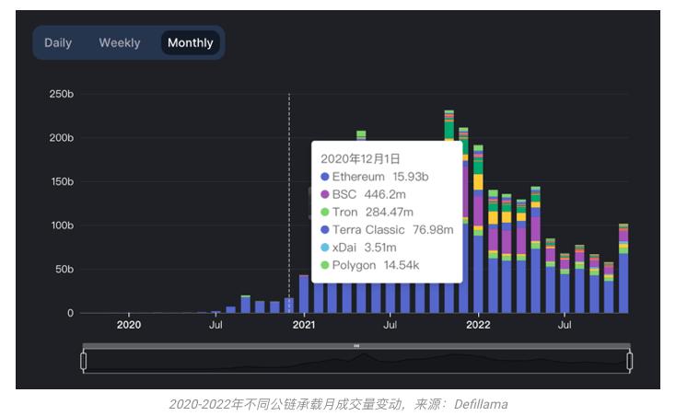Viewport: 676px width, 416px height.
Task: Click the Ethereum legend dot in tooltip
Action: pos(324,177)
